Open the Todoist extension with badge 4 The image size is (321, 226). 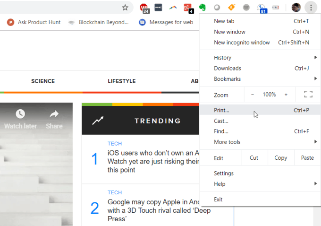(188, 8)
